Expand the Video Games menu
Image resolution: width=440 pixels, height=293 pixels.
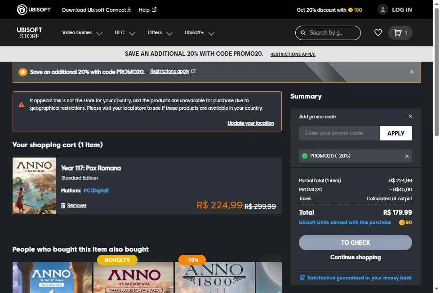82,33
